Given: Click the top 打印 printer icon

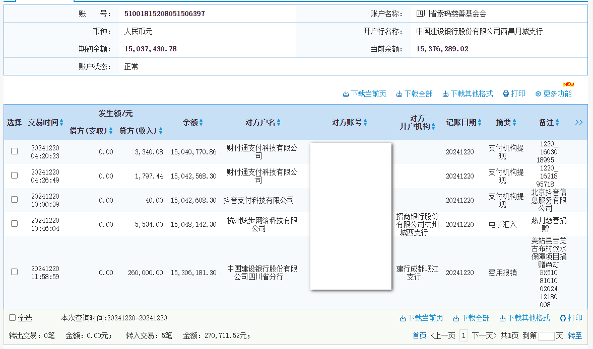Looking at the screenshot, I should [506, 94].
